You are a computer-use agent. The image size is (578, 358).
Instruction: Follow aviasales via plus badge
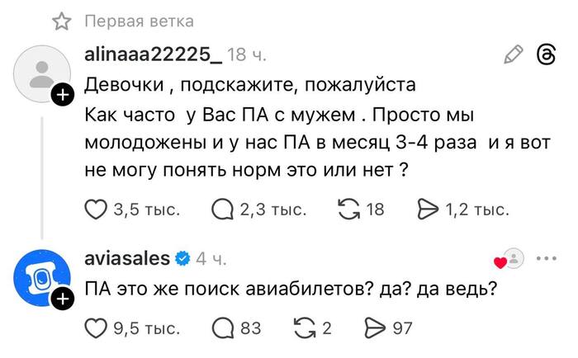pyautogui.click(x=63, y=300)
